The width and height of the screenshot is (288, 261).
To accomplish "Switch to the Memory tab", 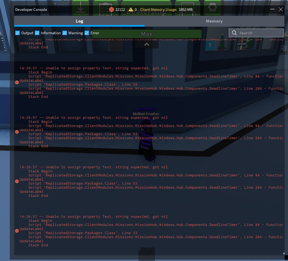I will tap(214, 21).
